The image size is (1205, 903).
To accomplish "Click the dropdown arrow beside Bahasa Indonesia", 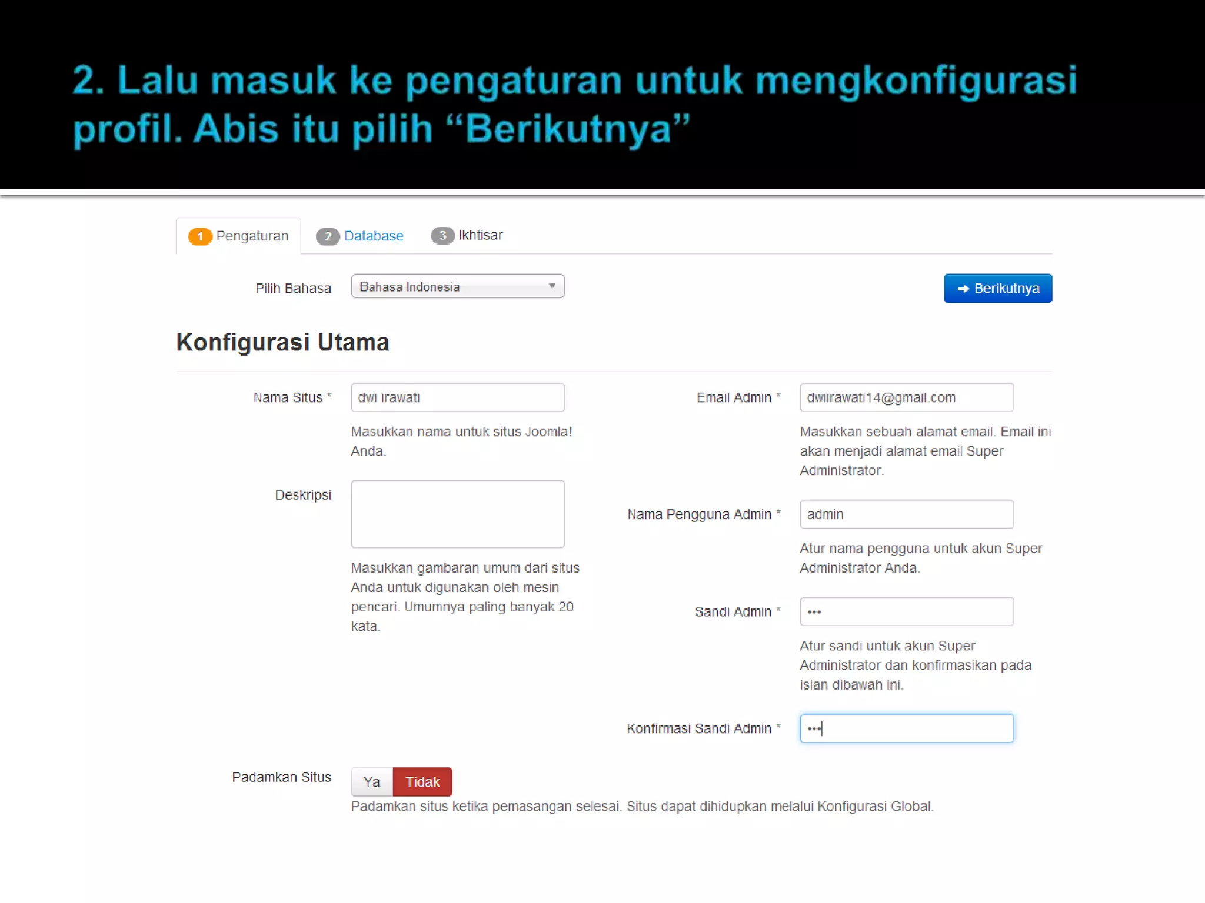I will tap(552, 286).
